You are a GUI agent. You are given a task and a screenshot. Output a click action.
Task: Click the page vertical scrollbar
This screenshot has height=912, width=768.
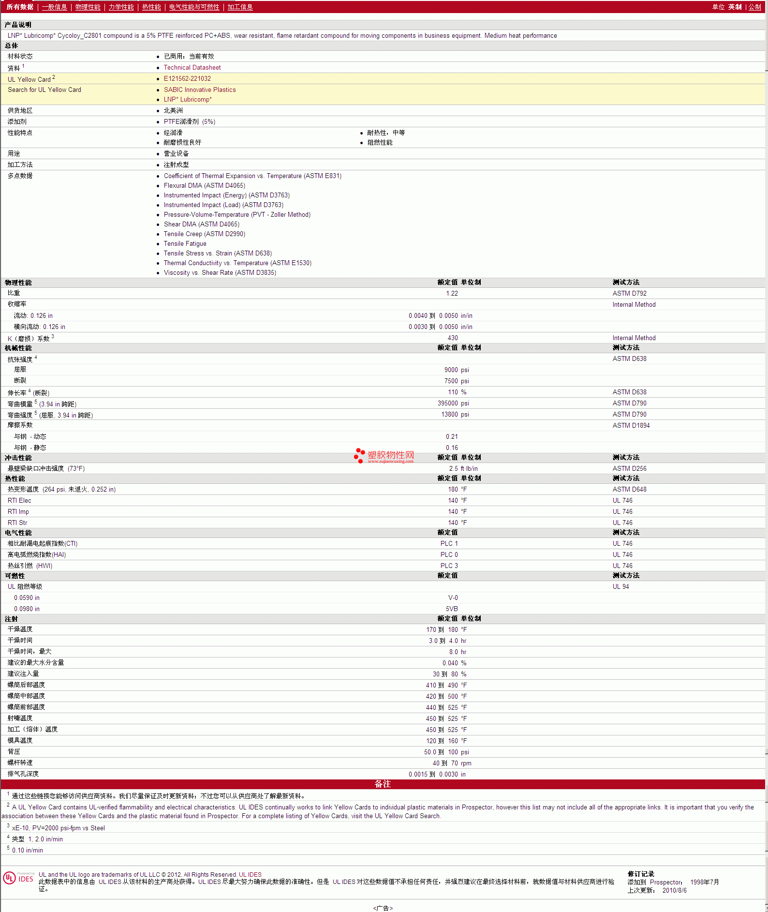pyautogui.click(x=766, y=455)
